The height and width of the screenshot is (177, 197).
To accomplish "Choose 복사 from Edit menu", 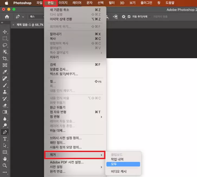I will tap(75, 39).
